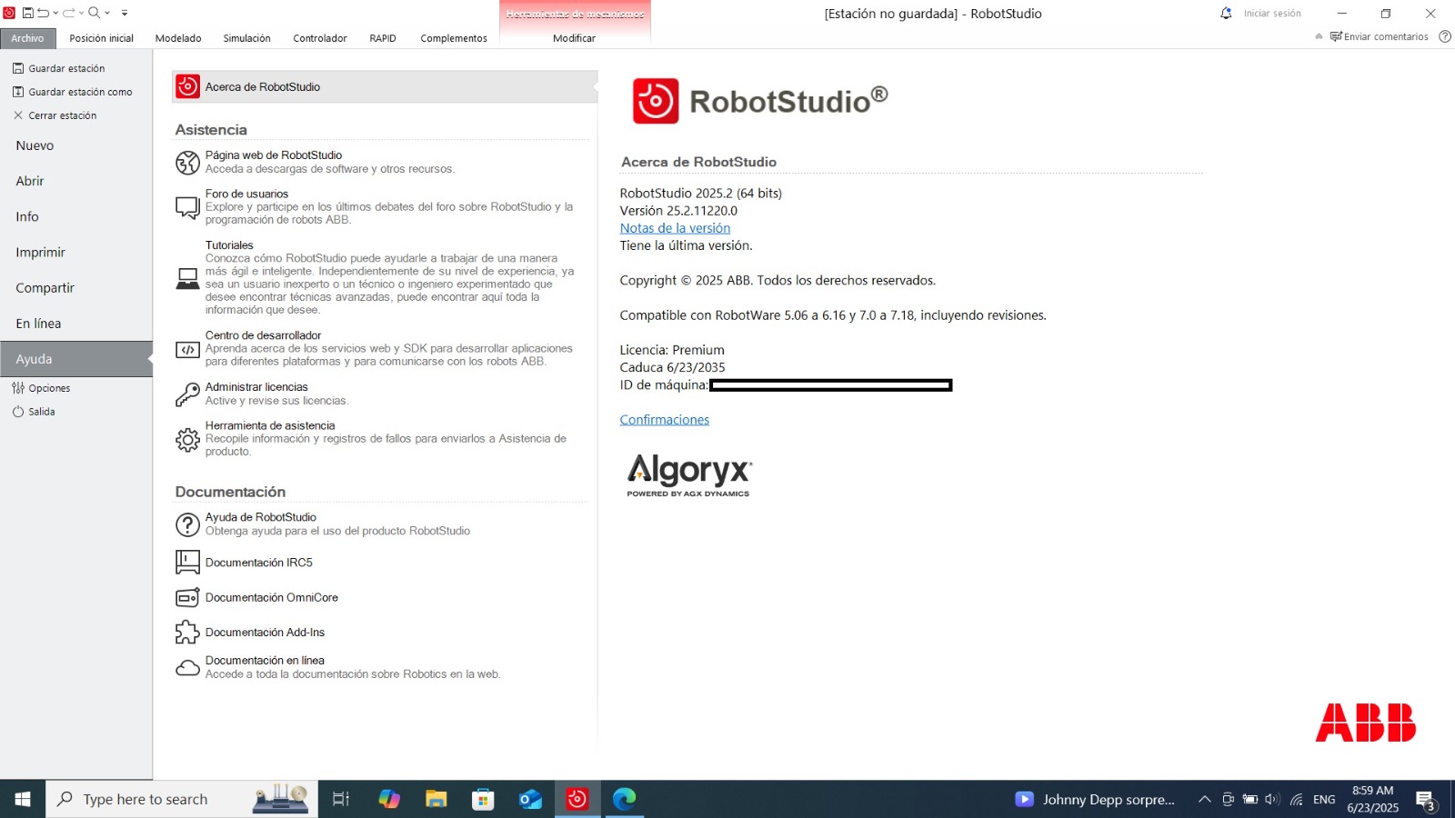Open Opciones

41,388
